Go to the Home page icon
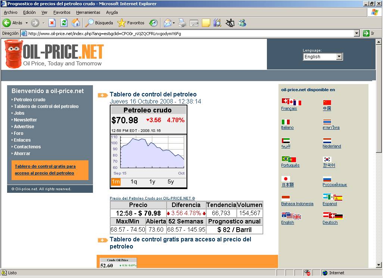The width and height of the screenshot is (383, 278). [76, 23]
